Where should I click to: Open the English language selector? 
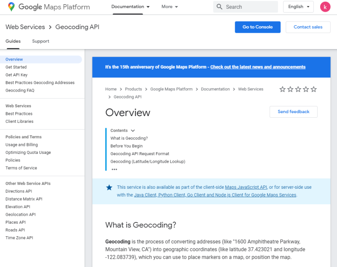[x=298, y=7]
